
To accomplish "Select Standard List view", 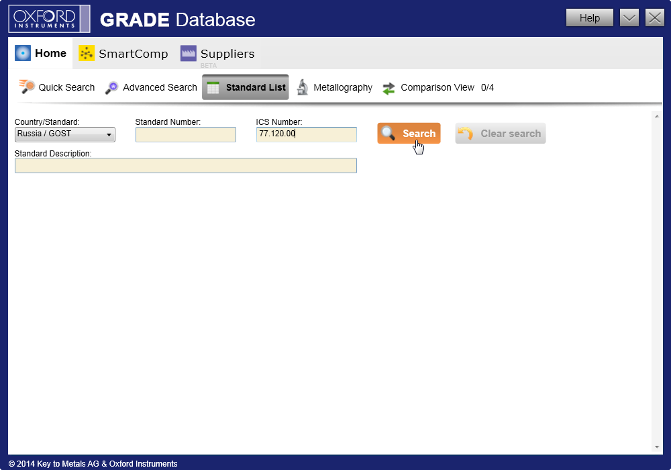I will 245,87.
